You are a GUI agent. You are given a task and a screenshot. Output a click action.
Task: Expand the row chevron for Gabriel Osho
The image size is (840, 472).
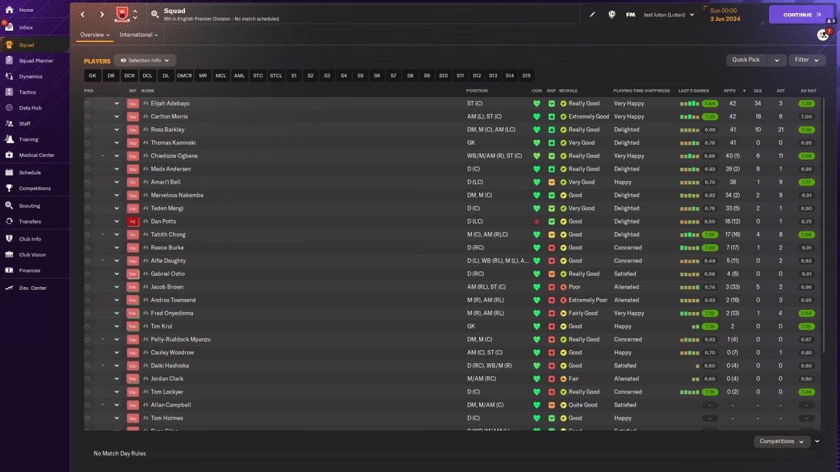pos(117,274)
